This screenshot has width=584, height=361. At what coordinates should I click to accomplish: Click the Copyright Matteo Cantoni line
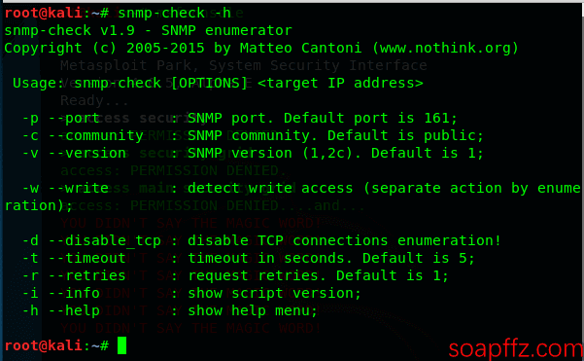point(261,48)
